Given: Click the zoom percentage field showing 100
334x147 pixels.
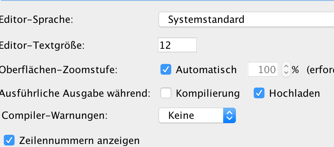Looking at the screenshot, I should (263, 70).
